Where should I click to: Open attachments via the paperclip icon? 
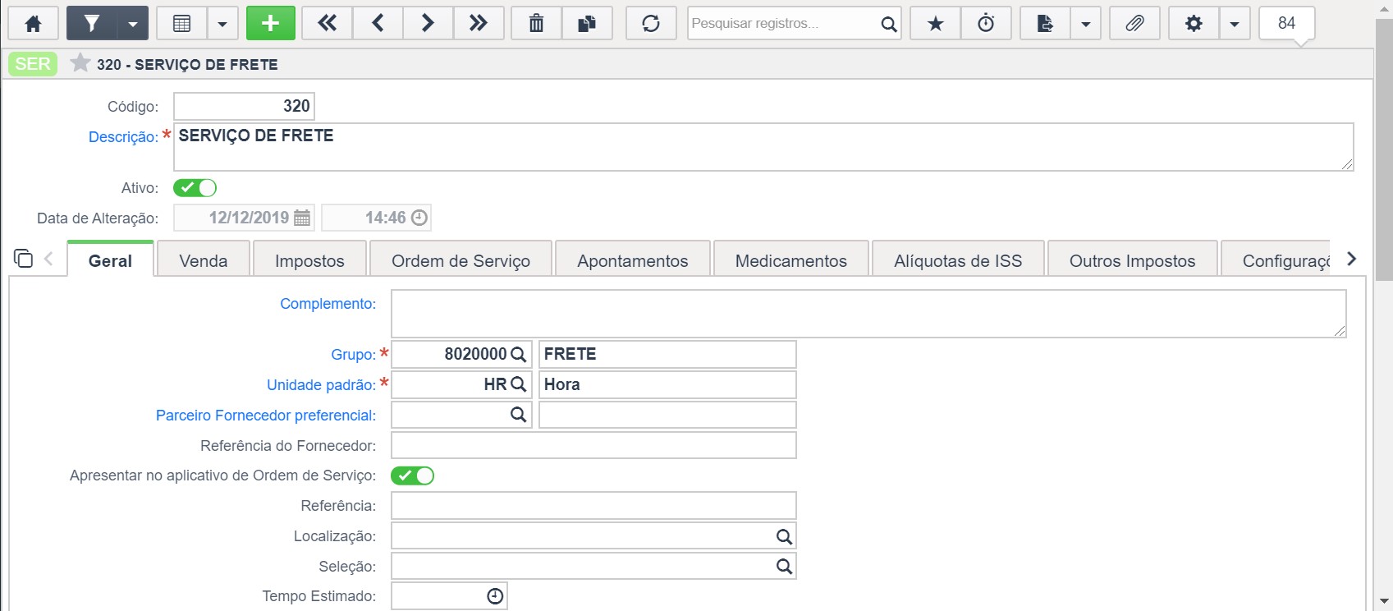pyautogui.click(x=1134, y=24)
